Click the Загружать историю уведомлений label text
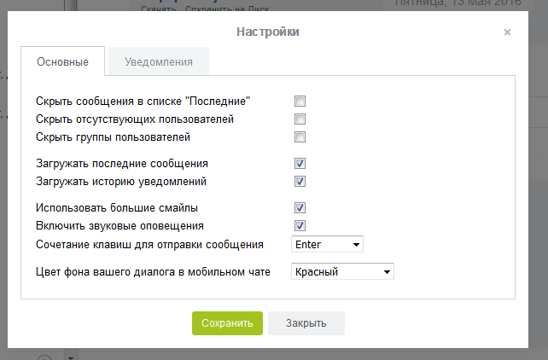This screenshot has height=360, width=548. point(121,182)
